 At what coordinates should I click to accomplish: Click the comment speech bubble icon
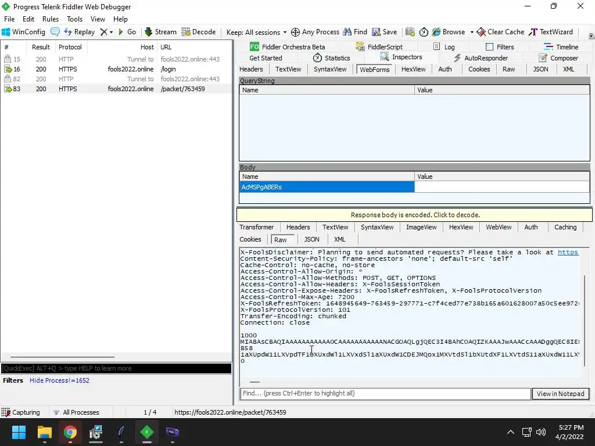[55, 32]
